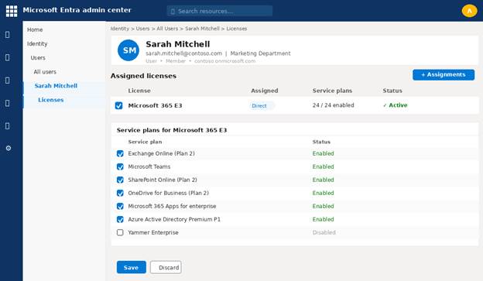Screen dimensions: 483x281
Task: Click the Sarah Mitchell breadcrumb link
Action: pos(202,29)
